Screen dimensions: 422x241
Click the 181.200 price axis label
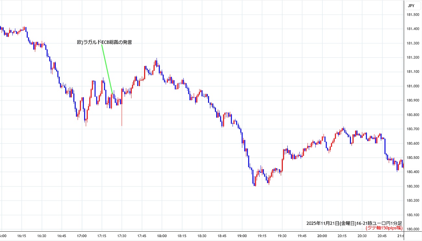click(x=413, y=58)
